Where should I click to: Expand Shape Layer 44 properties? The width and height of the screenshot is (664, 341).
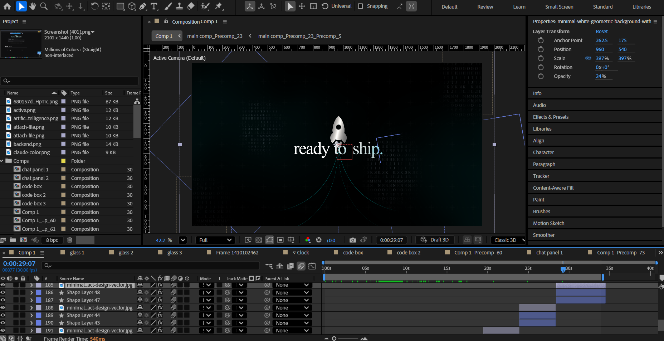point(31,315)
